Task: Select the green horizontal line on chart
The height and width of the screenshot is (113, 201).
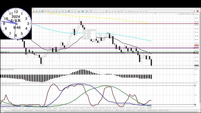Action: pyautogui.click(x=97, y=52)
